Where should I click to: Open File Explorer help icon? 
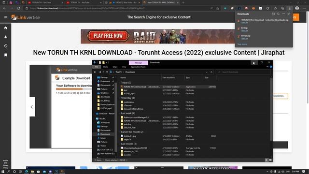[x=271, y=67]
